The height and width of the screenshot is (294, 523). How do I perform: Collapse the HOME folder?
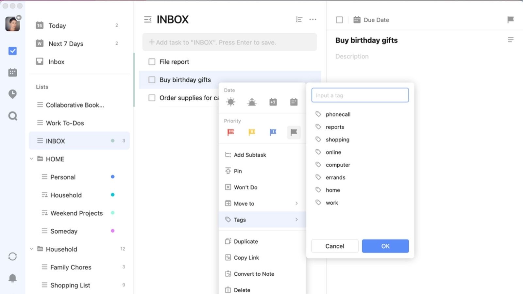coord(32,159)
